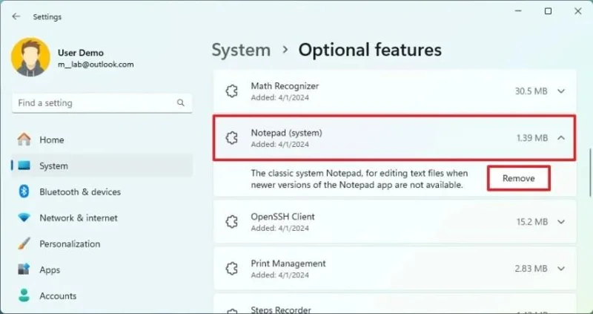Screen dimensions: 593x314
Task: Close the Settings window
Action: coord(578,11)
